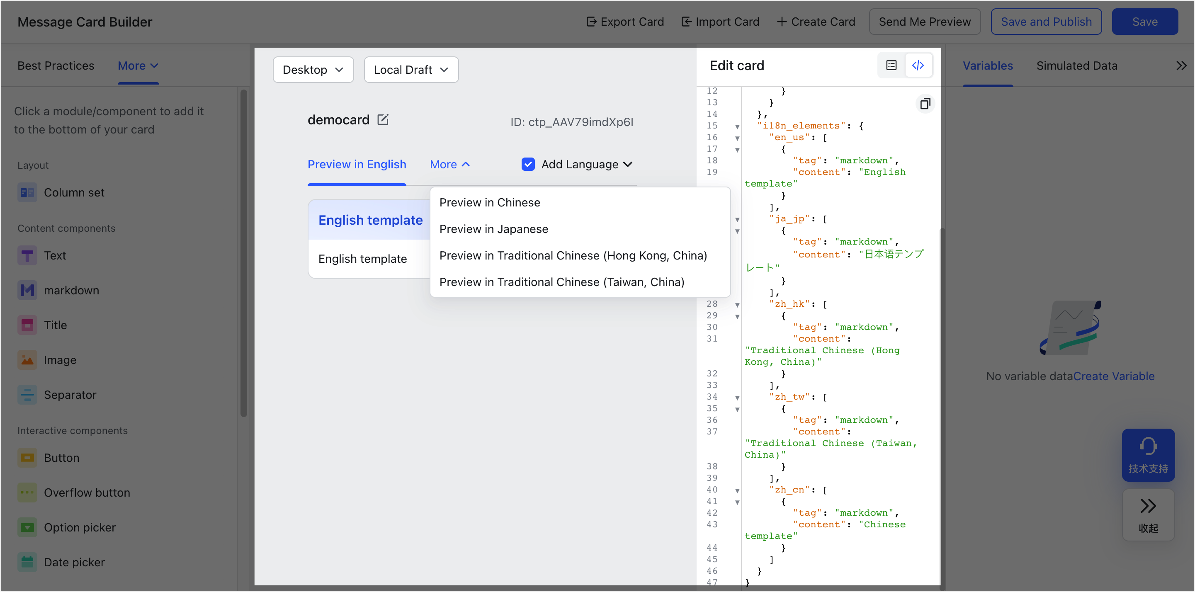Click the Column set layout icon
This screenshot has height=592, width=1195.
(x=27, y=192)
